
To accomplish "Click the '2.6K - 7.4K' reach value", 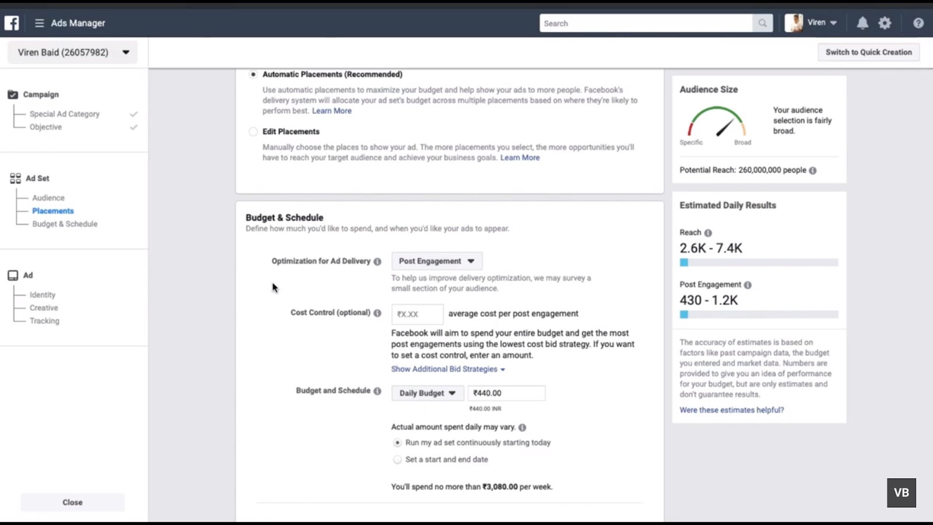I will 711,249.
